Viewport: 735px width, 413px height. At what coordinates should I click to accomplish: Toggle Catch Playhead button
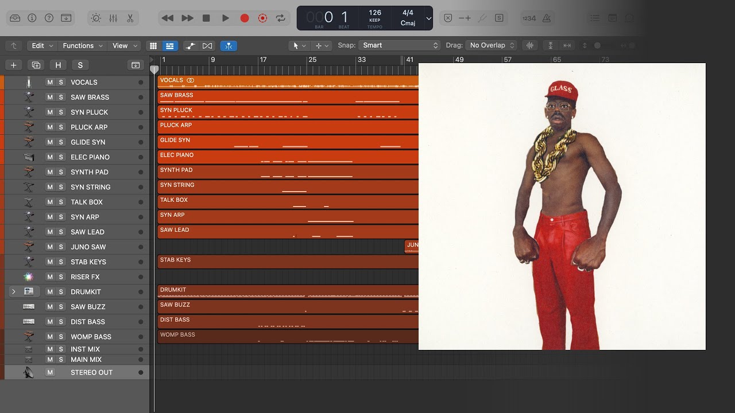pos(229,46)
